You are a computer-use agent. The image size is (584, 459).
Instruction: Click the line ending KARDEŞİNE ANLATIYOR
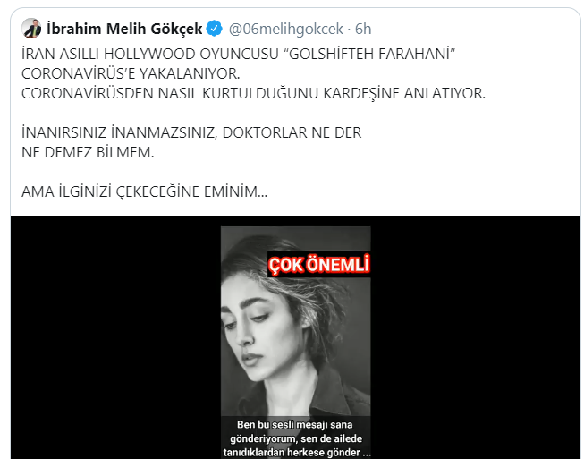coord(253,93)
